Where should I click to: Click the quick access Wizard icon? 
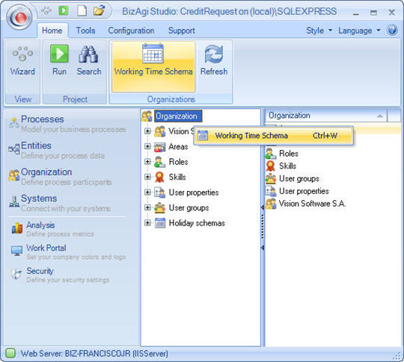tap(46, 10)
